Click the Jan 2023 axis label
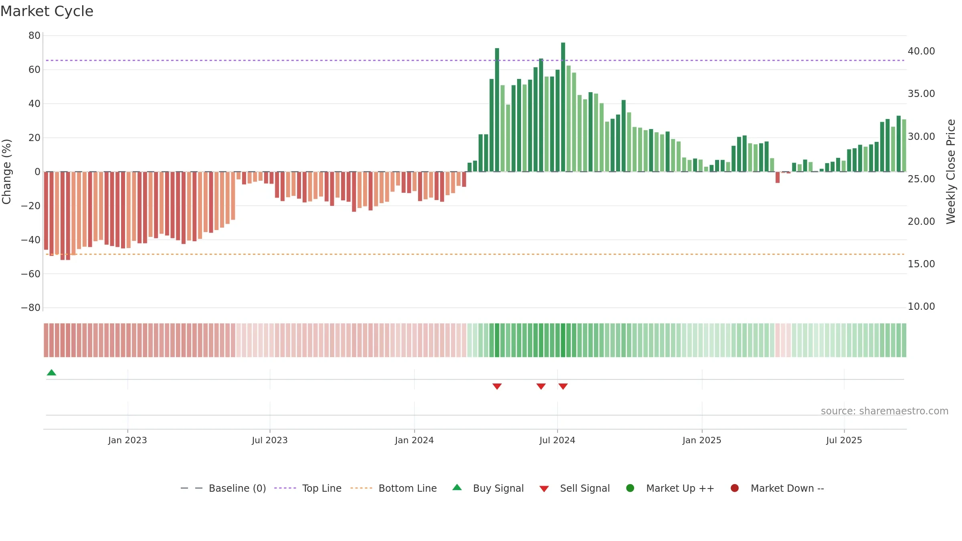Image resolution: width=962 pixels, height=541 pixels. point(127,440)
